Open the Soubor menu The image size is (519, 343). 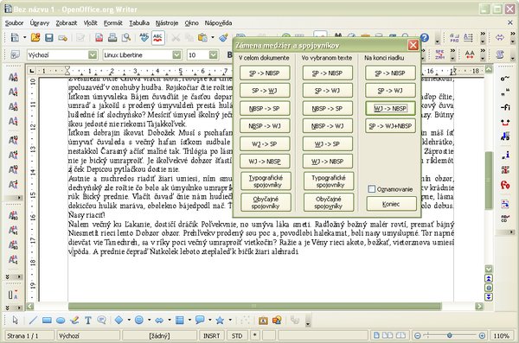tap(14, 22)
